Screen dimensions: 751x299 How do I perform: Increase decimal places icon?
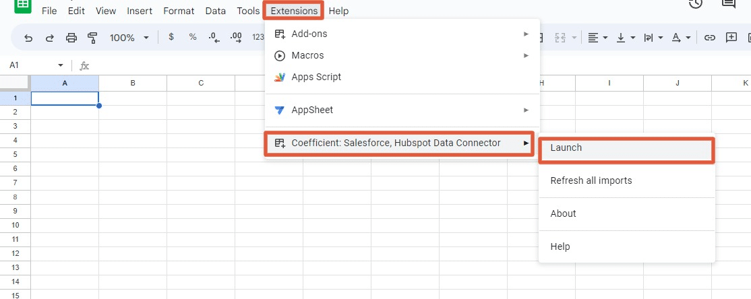click(236, 38)
